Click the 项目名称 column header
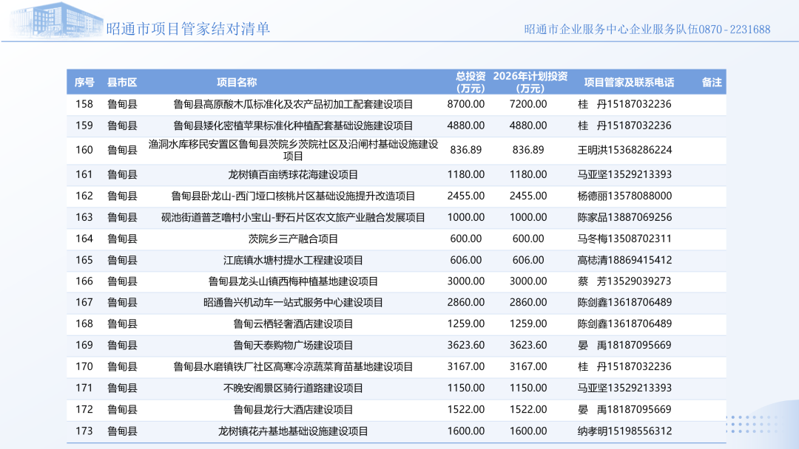Screen dimensions: 799x449 click(x=237, y=83)
